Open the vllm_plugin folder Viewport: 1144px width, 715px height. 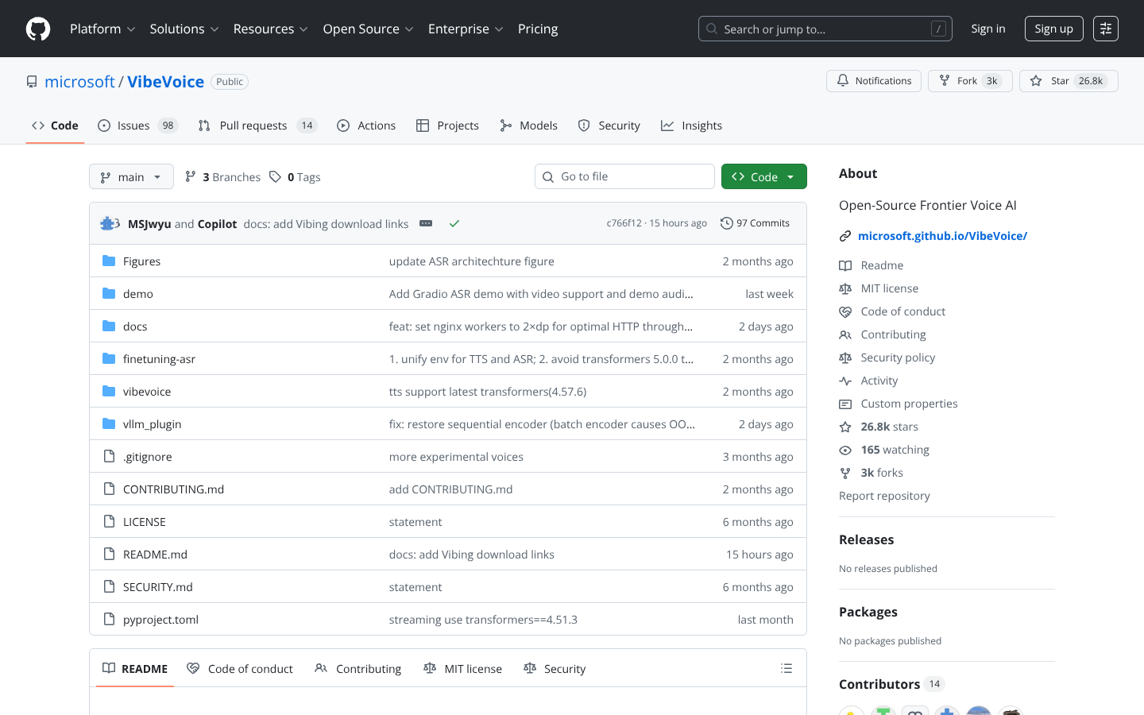pyautogui.click(x=152, y=424)
